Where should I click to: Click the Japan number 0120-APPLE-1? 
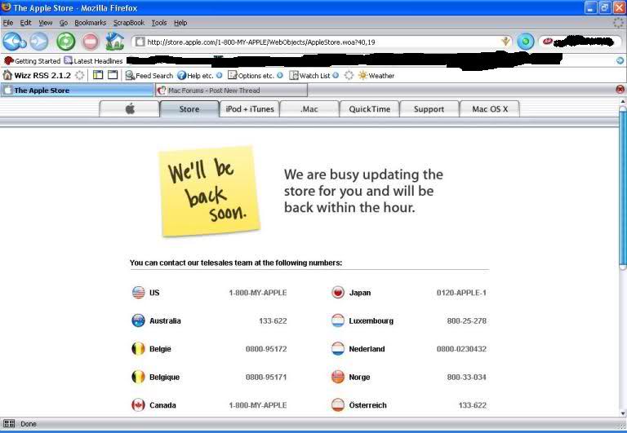(461, 293)
